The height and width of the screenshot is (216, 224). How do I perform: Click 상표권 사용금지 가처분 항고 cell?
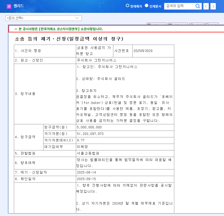point(94,51)
